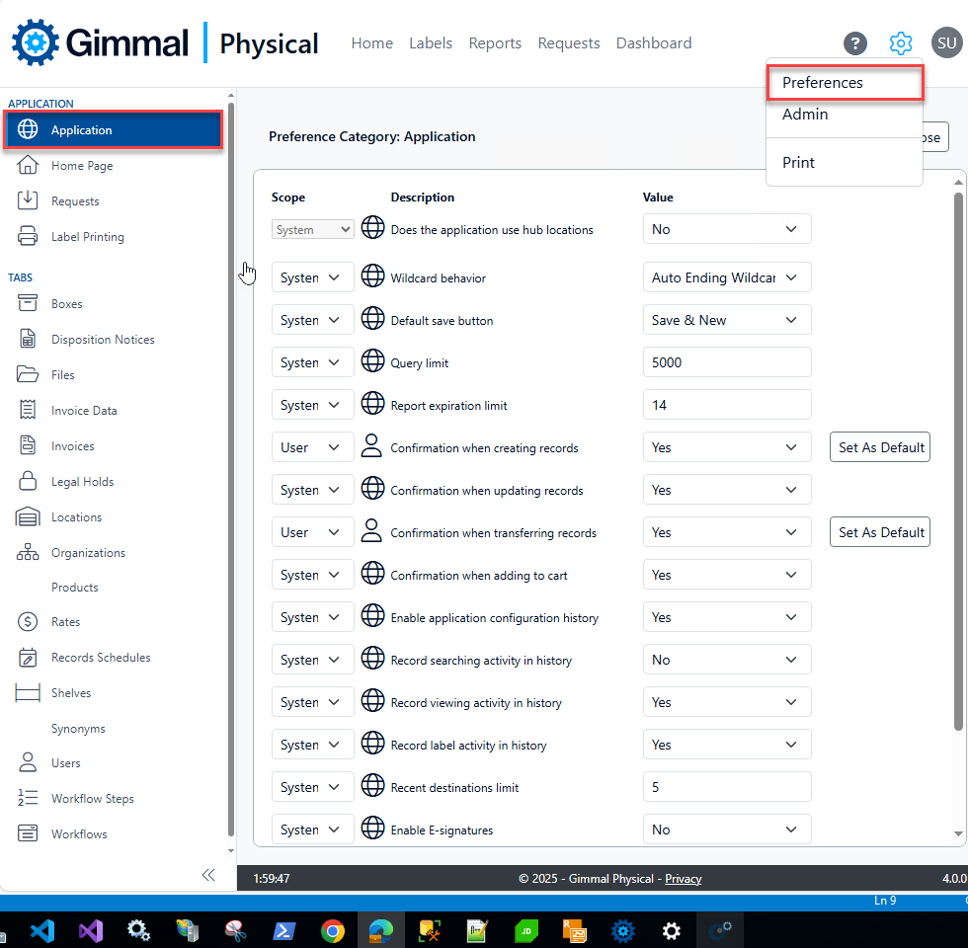Click the Query limit input field
The height and width of the screenshot is (948, 968).
click(x=726, y=363)
